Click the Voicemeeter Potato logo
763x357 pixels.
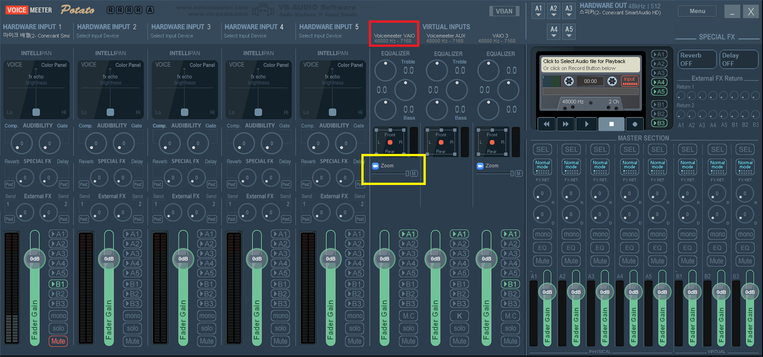(x=77, y=10)
